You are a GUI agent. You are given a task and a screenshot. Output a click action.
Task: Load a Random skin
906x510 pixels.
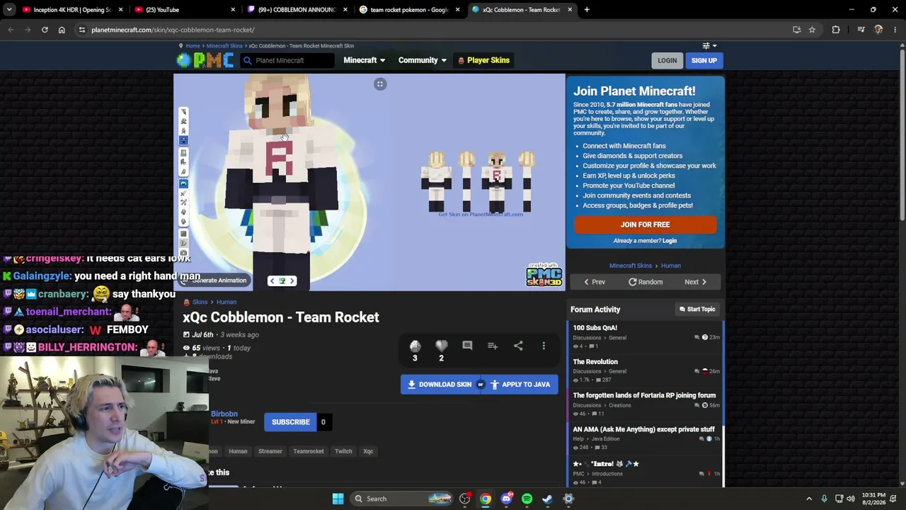click(646, 282)
